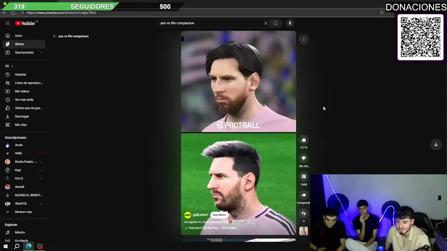This screenshot has width=447, height=251.
Task: Open the sound thumbnail under remix
Action: 303,231
